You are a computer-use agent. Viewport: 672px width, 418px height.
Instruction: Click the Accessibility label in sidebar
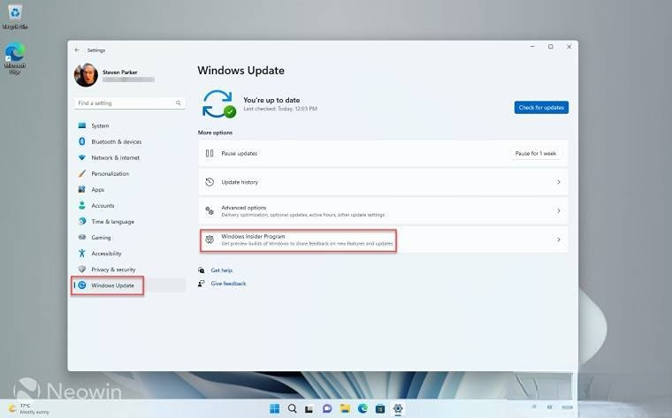(106, 253)
